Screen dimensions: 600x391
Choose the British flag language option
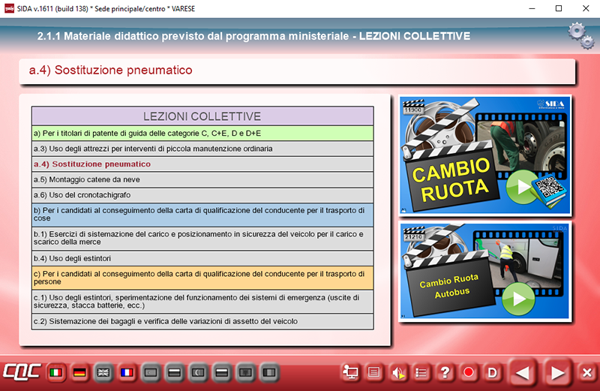click(103, 372)
